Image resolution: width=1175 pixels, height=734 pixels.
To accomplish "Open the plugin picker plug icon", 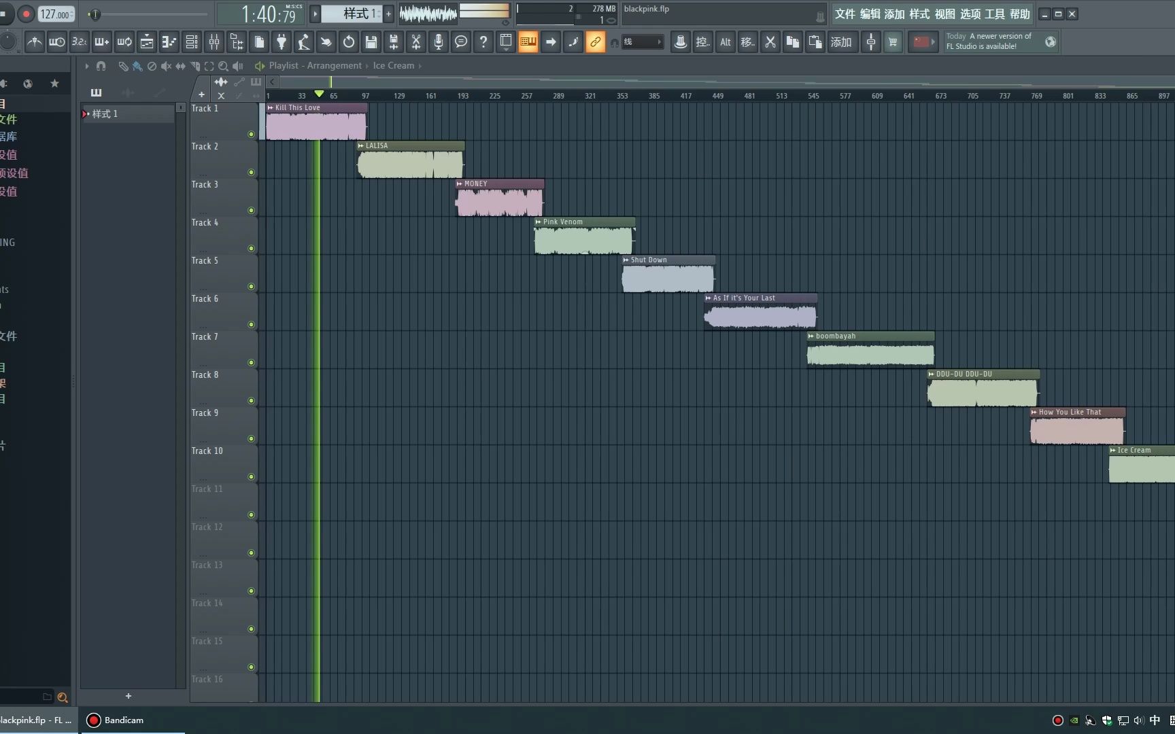I will click(282, 42).
